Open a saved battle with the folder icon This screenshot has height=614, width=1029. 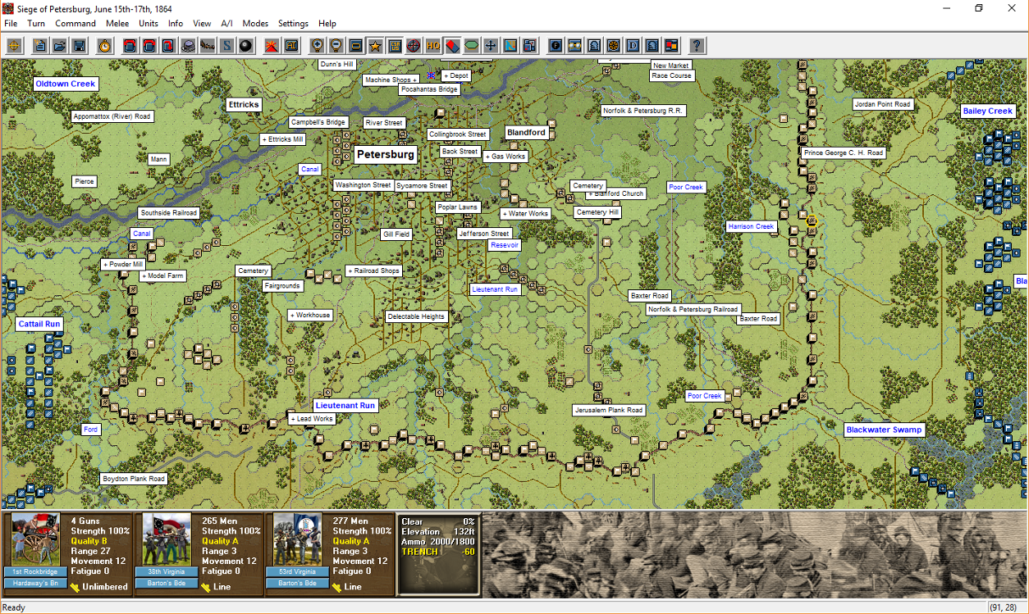[59, 46]
